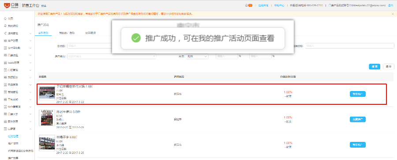
Task: Dismiss the yellow notice banner with X
Action: pyautogui.click(x=393, y=14)
